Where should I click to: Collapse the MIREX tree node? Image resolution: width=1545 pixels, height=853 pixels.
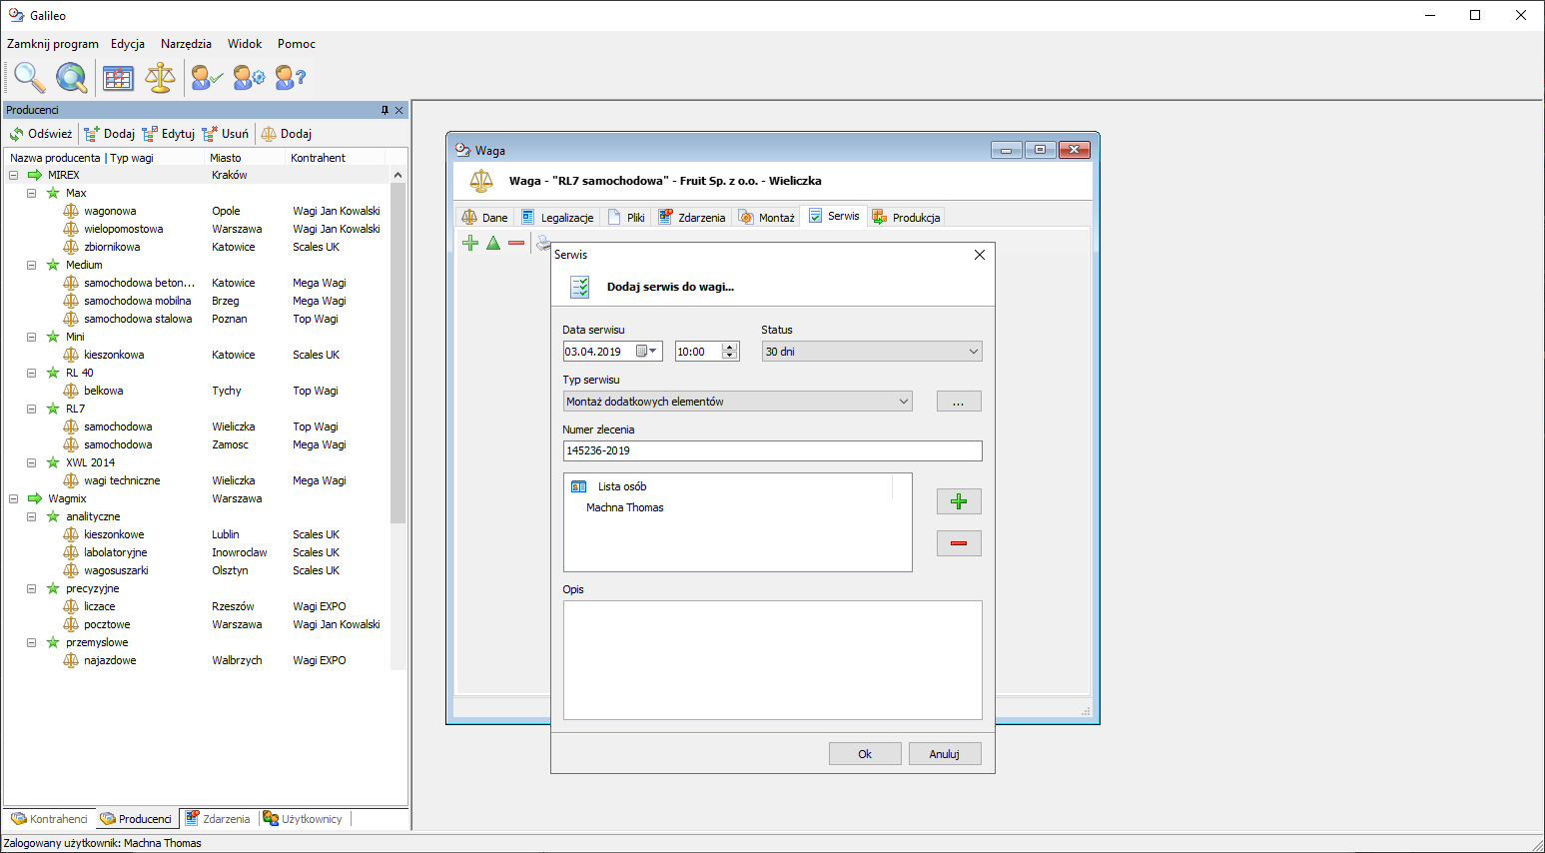[14, 175]
